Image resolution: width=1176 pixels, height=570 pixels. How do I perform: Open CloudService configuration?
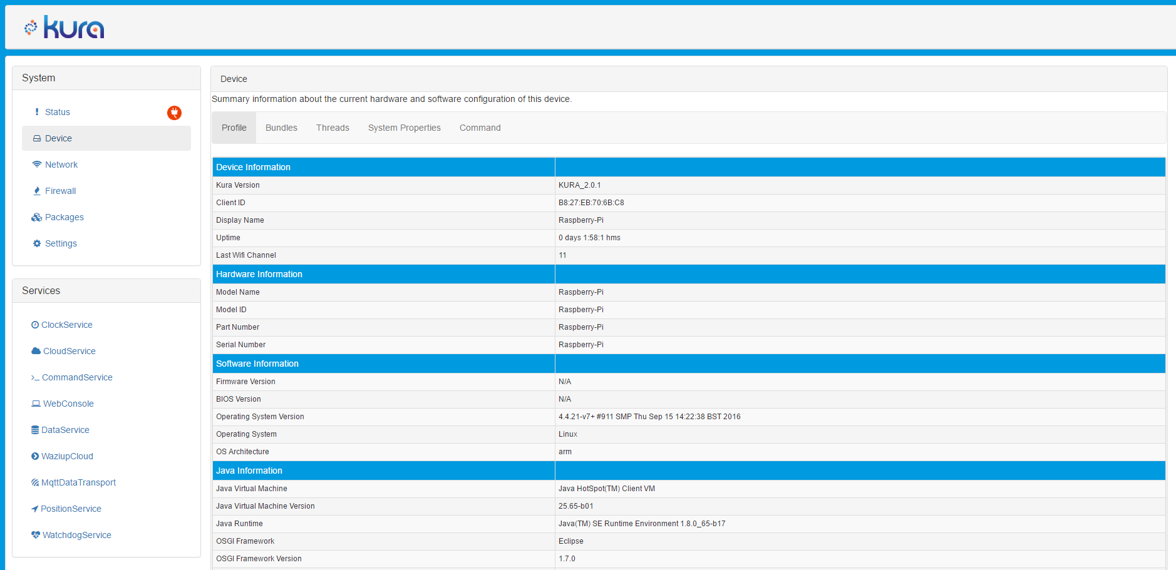click(70, 351)
